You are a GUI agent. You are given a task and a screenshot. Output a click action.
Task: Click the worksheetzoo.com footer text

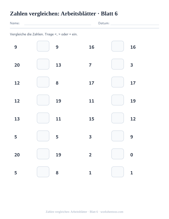coord(112,212)
